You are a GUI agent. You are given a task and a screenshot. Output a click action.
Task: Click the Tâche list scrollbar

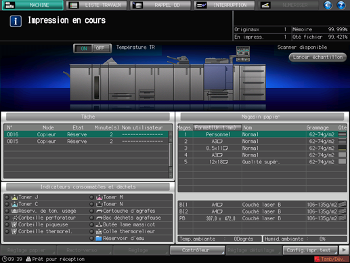click(171, 155)
